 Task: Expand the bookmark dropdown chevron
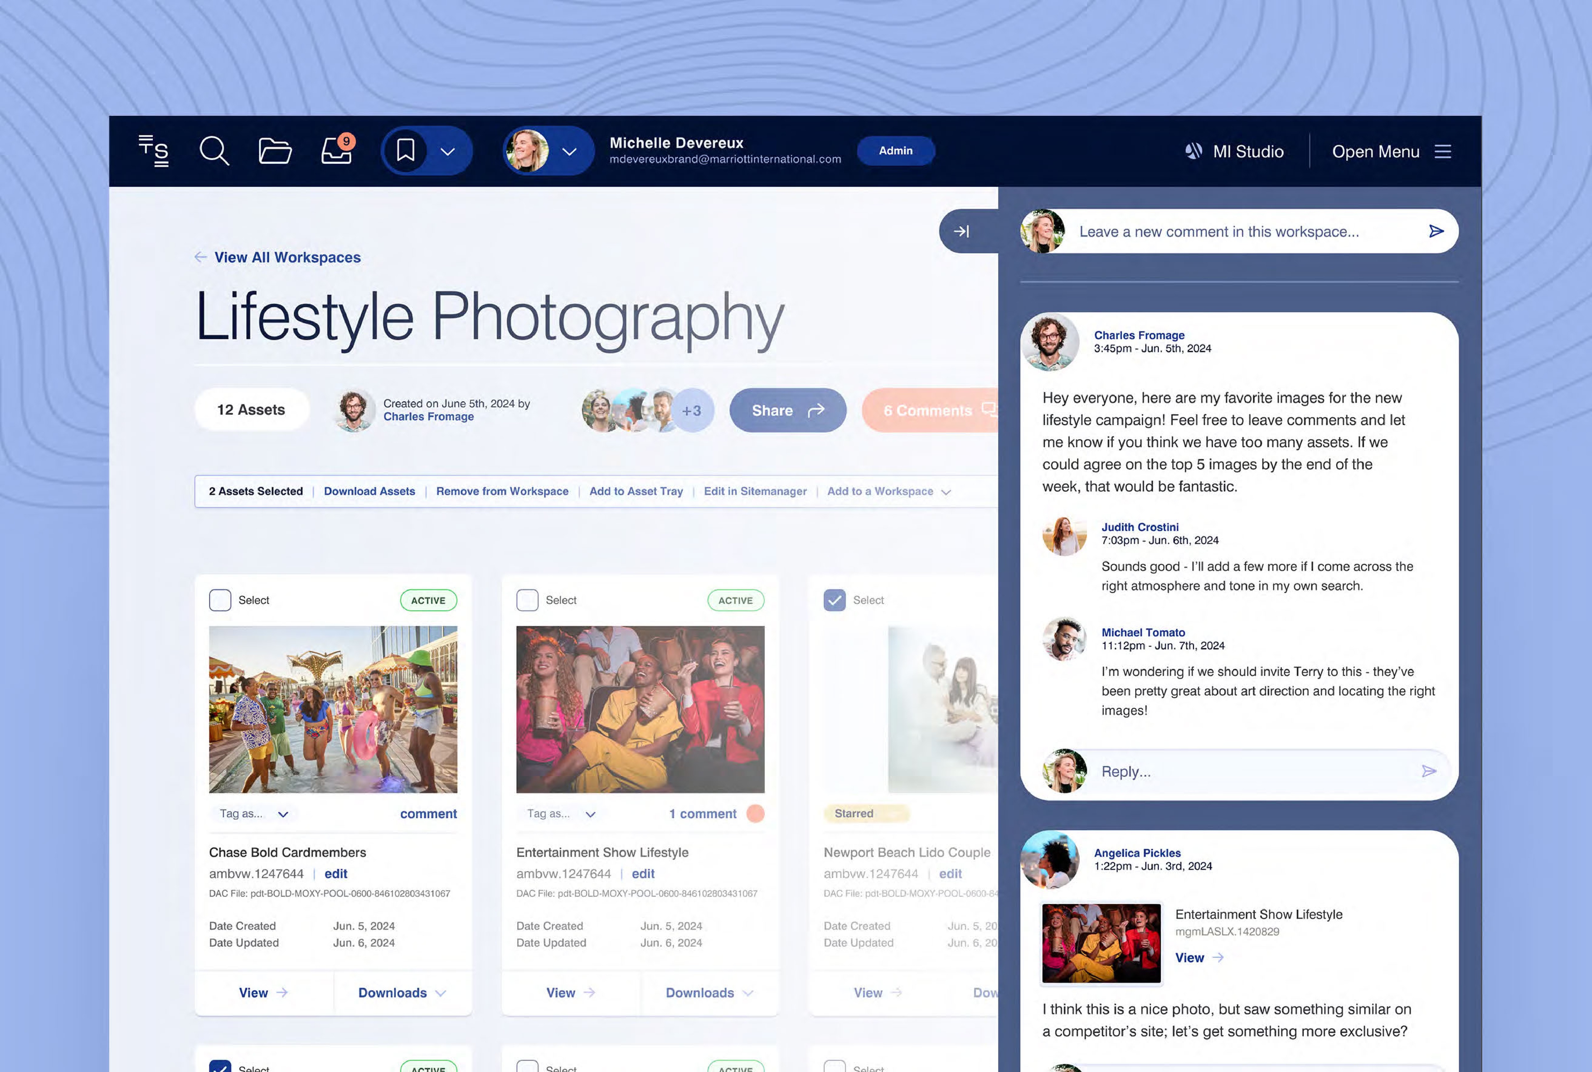(x=448, y=151)
